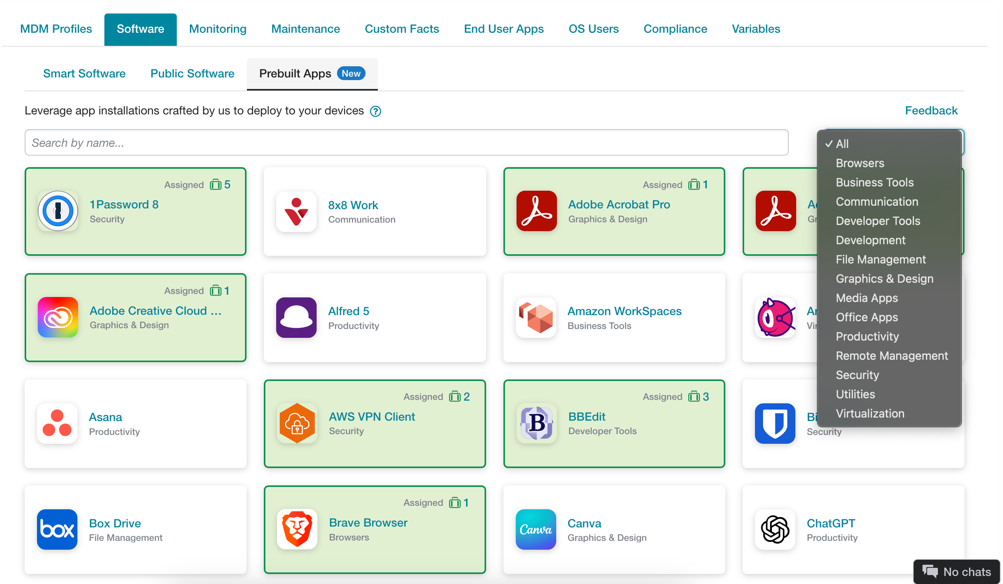
Task: Select Utilities category option
Action: click(889, 394)
